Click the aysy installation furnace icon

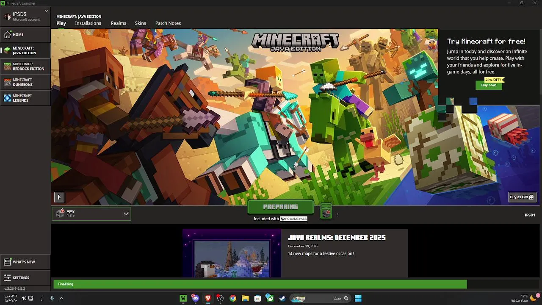(x=60, y=213)
